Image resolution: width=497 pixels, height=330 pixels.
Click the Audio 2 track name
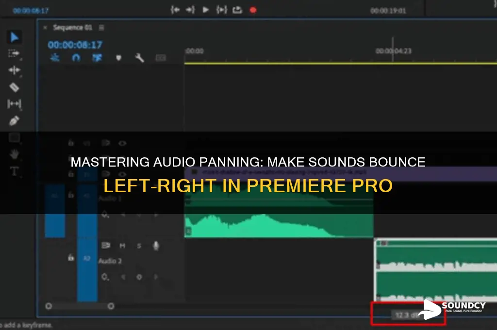tap(110, 261)
